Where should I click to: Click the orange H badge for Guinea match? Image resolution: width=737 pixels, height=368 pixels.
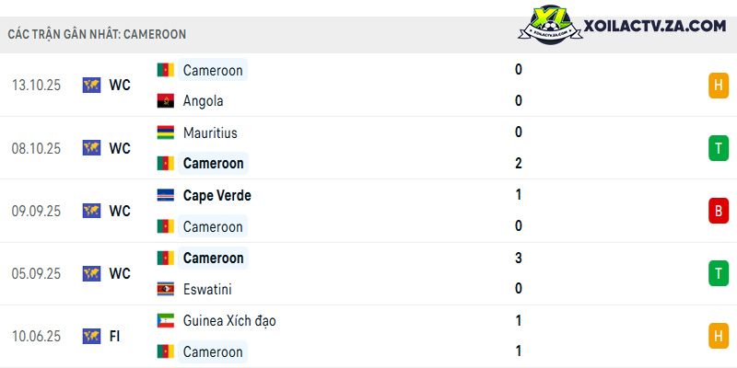click(719, 336)
